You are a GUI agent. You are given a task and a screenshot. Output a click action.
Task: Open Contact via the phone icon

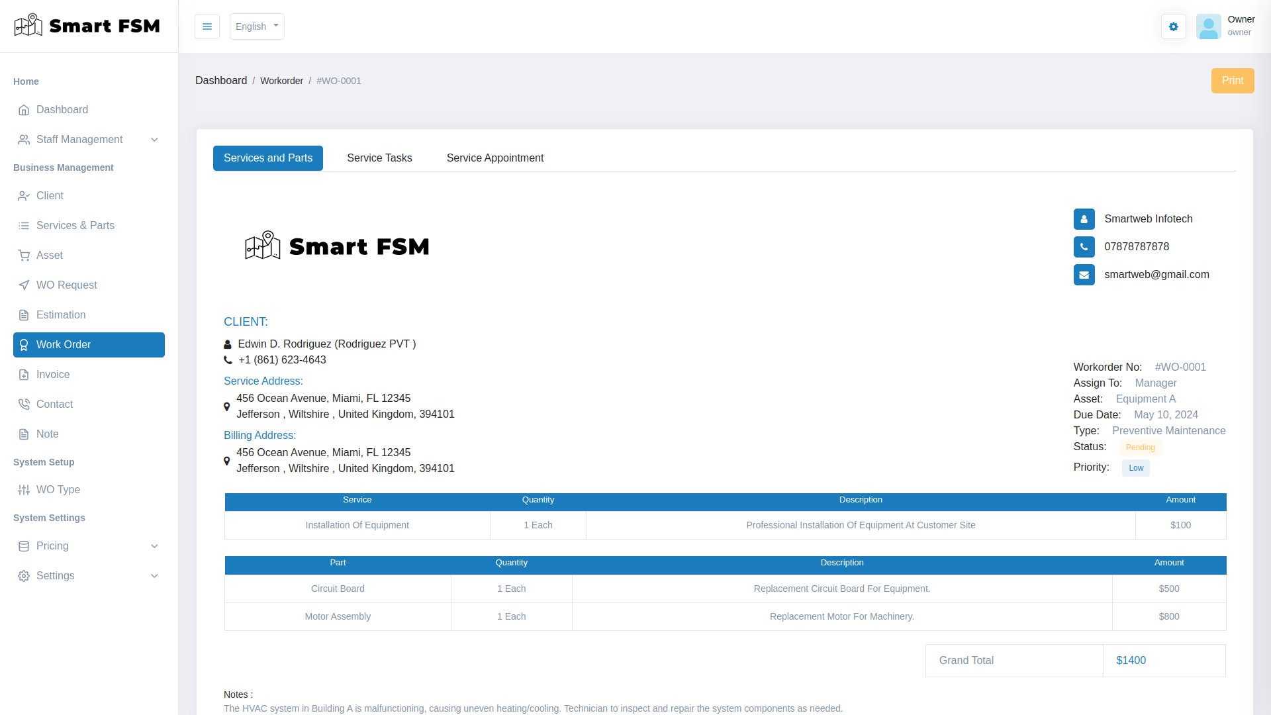[24, 404]
